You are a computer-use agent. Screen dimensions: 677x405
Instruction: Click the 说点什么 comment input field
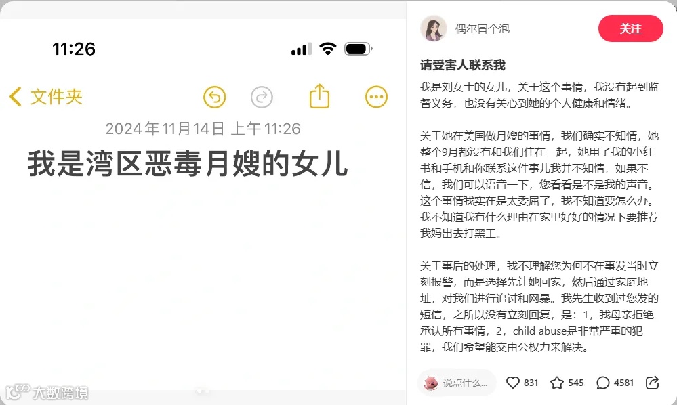(x=457, y=383)
